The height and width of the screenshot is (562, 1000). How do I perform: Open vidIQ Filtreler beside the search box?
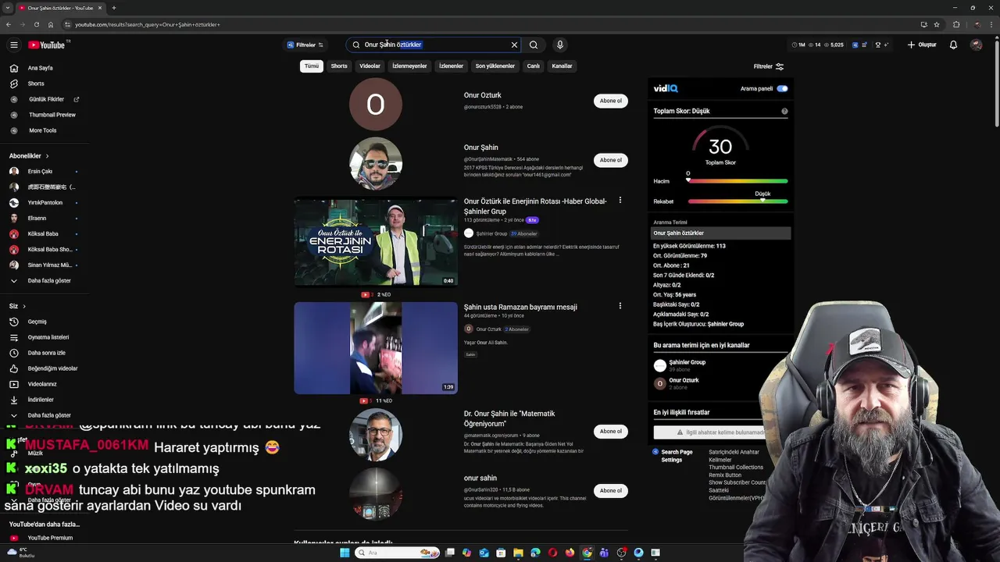305,44
